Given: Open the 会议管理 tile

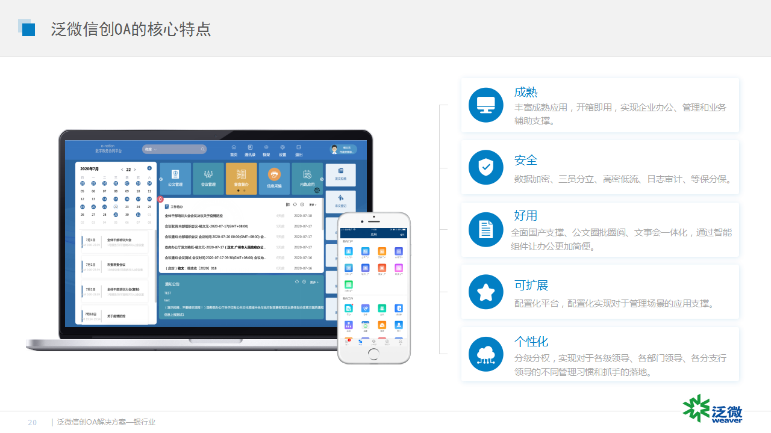Looking at the screenshot, I should [208, 179].
